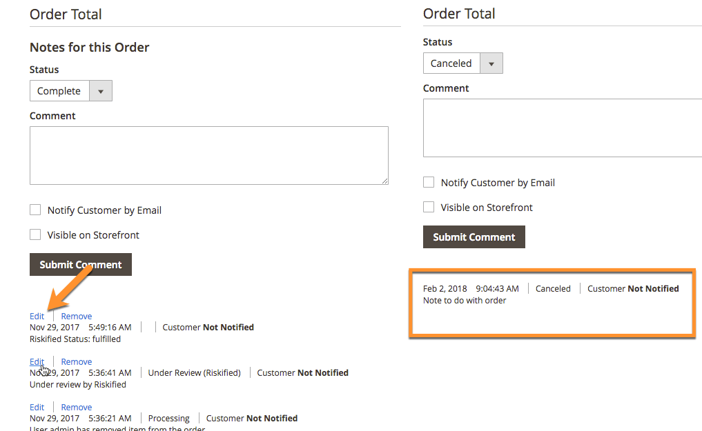
Task: Open the Status dropdown showing Complete
Action: (70, 91)
